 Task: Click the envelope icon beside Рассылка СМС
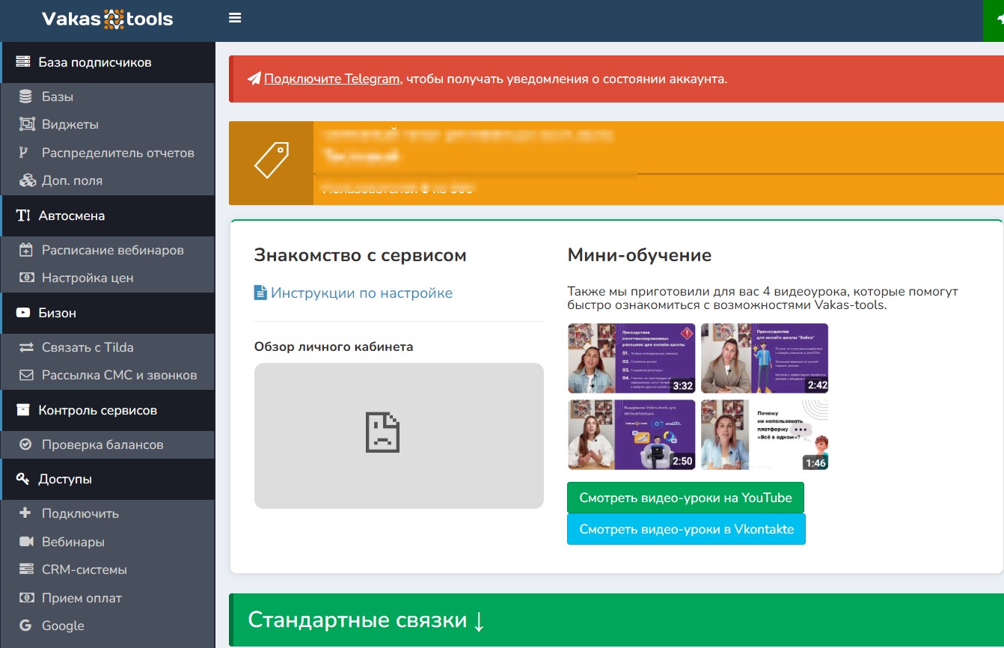[26, 375]
